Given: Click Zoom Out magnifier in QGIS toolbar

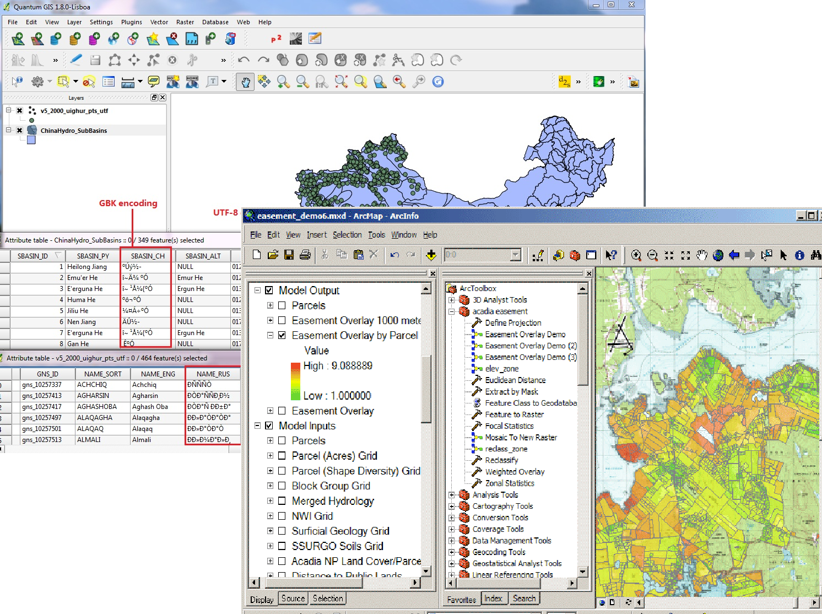Looking at the screenshot, I should click(302, 82).
